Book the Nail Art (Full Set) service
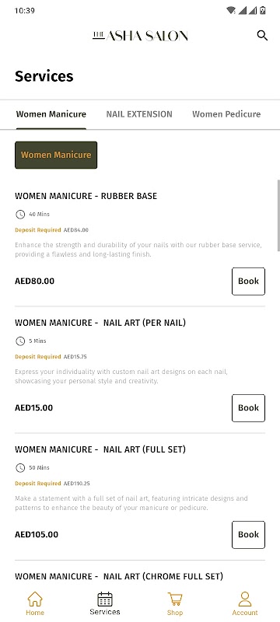Image resolution: width=280 pixels, height=622 pixels. (x=248, y=535)
